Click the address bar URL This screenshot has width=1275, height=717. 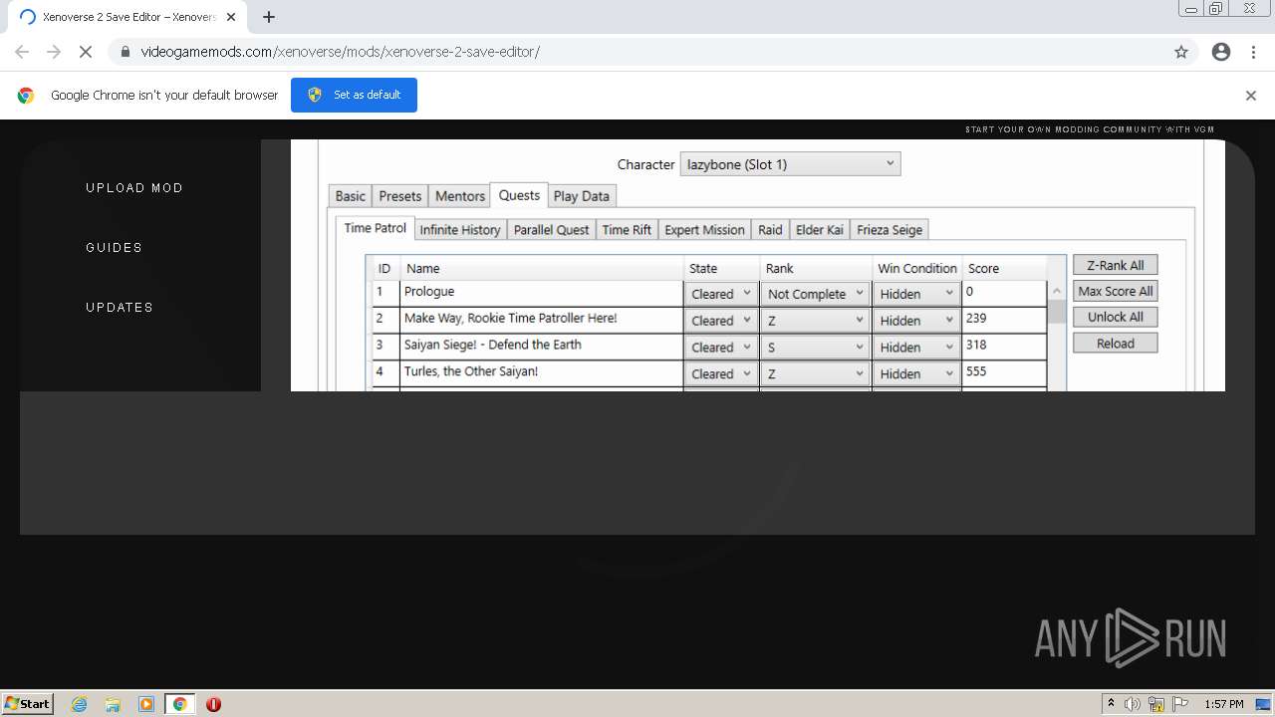click(340, 52)
